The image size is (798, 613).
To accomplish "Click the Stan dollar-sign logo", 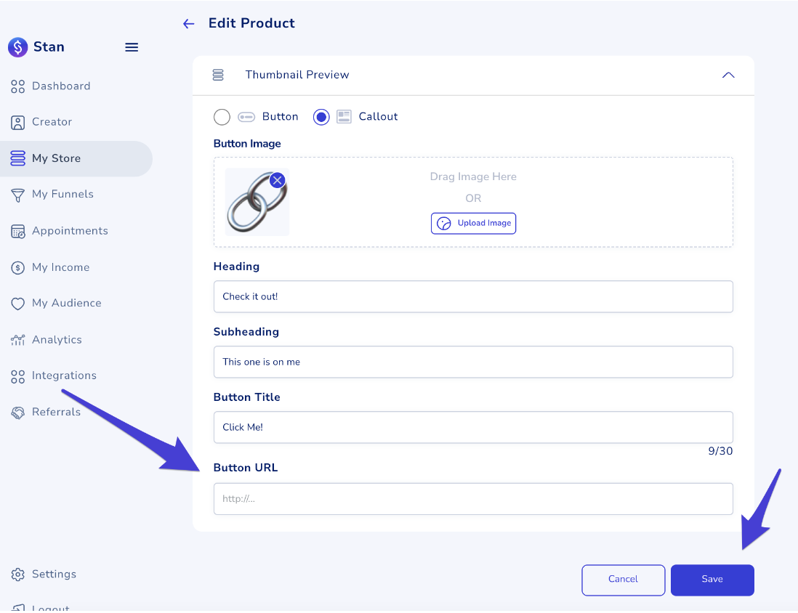I will (17, 46).
